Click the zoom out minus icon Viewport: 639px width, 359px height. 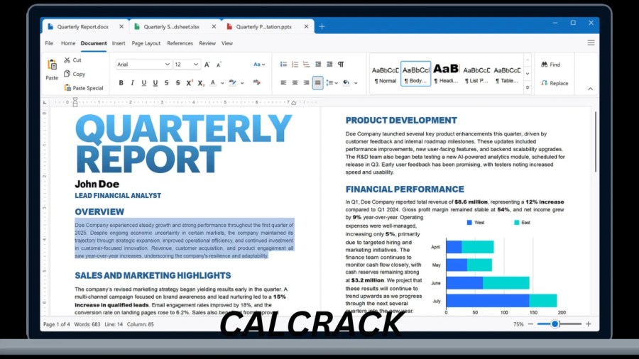pos(530,324)
